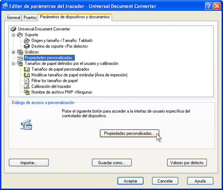Select Calibración del trazador item

point(51,86)
